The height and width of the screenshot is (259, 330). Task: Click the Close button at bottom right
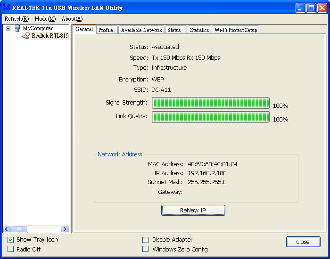[303, 242]
